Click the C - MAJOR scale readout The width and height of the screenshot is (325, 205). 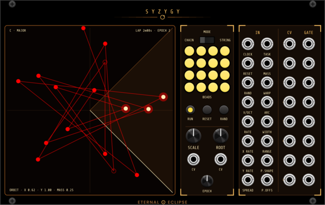[x=18, y=31]
